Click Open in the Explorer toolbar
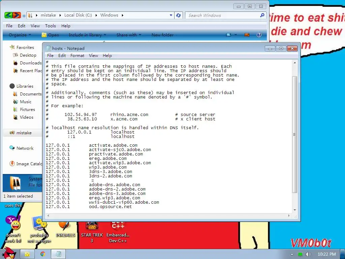 click(x=51, y=35)
